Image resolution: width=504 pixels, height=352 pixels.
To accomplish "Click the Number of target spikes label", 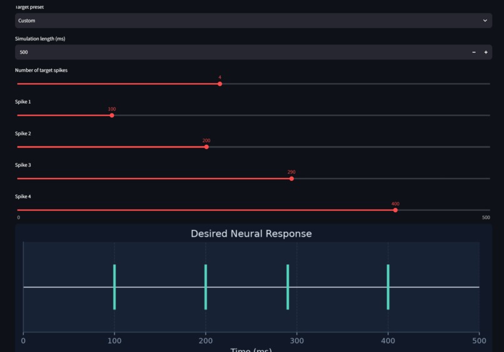I will click(41, 70).
